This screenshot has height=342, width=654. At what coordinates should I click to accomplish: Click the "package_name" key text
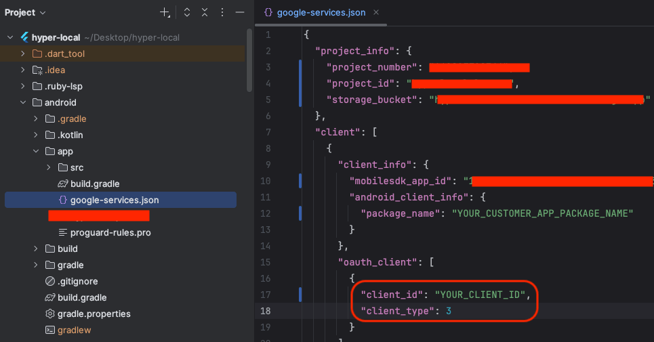pos(401,213)
